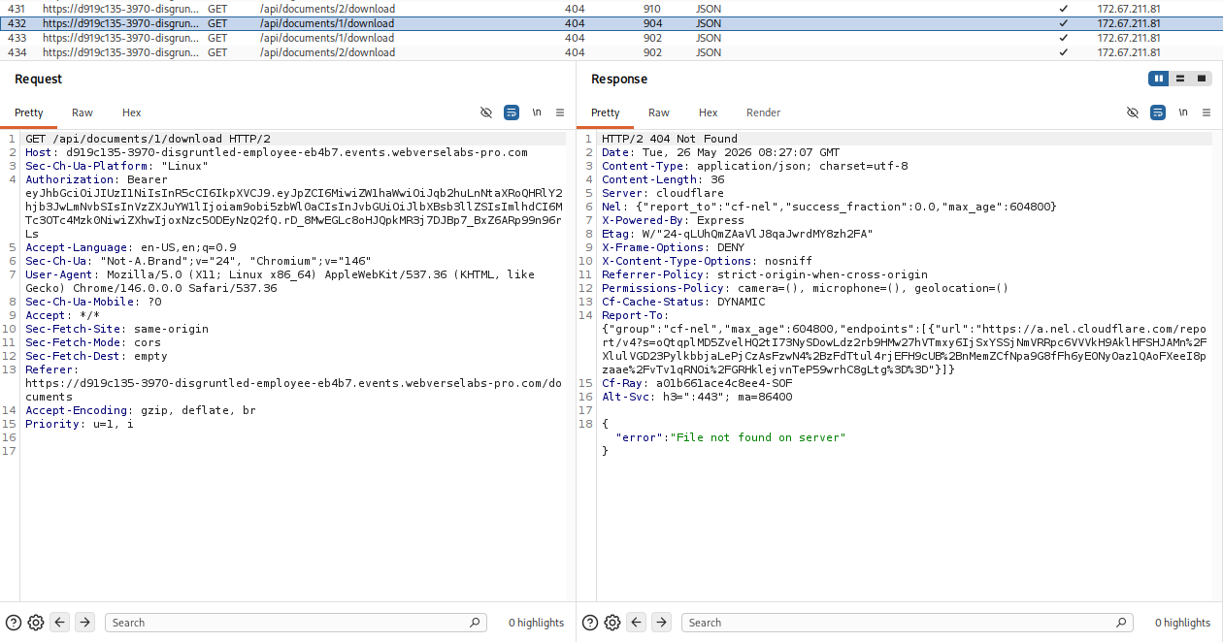The width and height of the screenshot is (1223, 642).
Task: Select side-by-side layout view
Action: coord(1159,79)
